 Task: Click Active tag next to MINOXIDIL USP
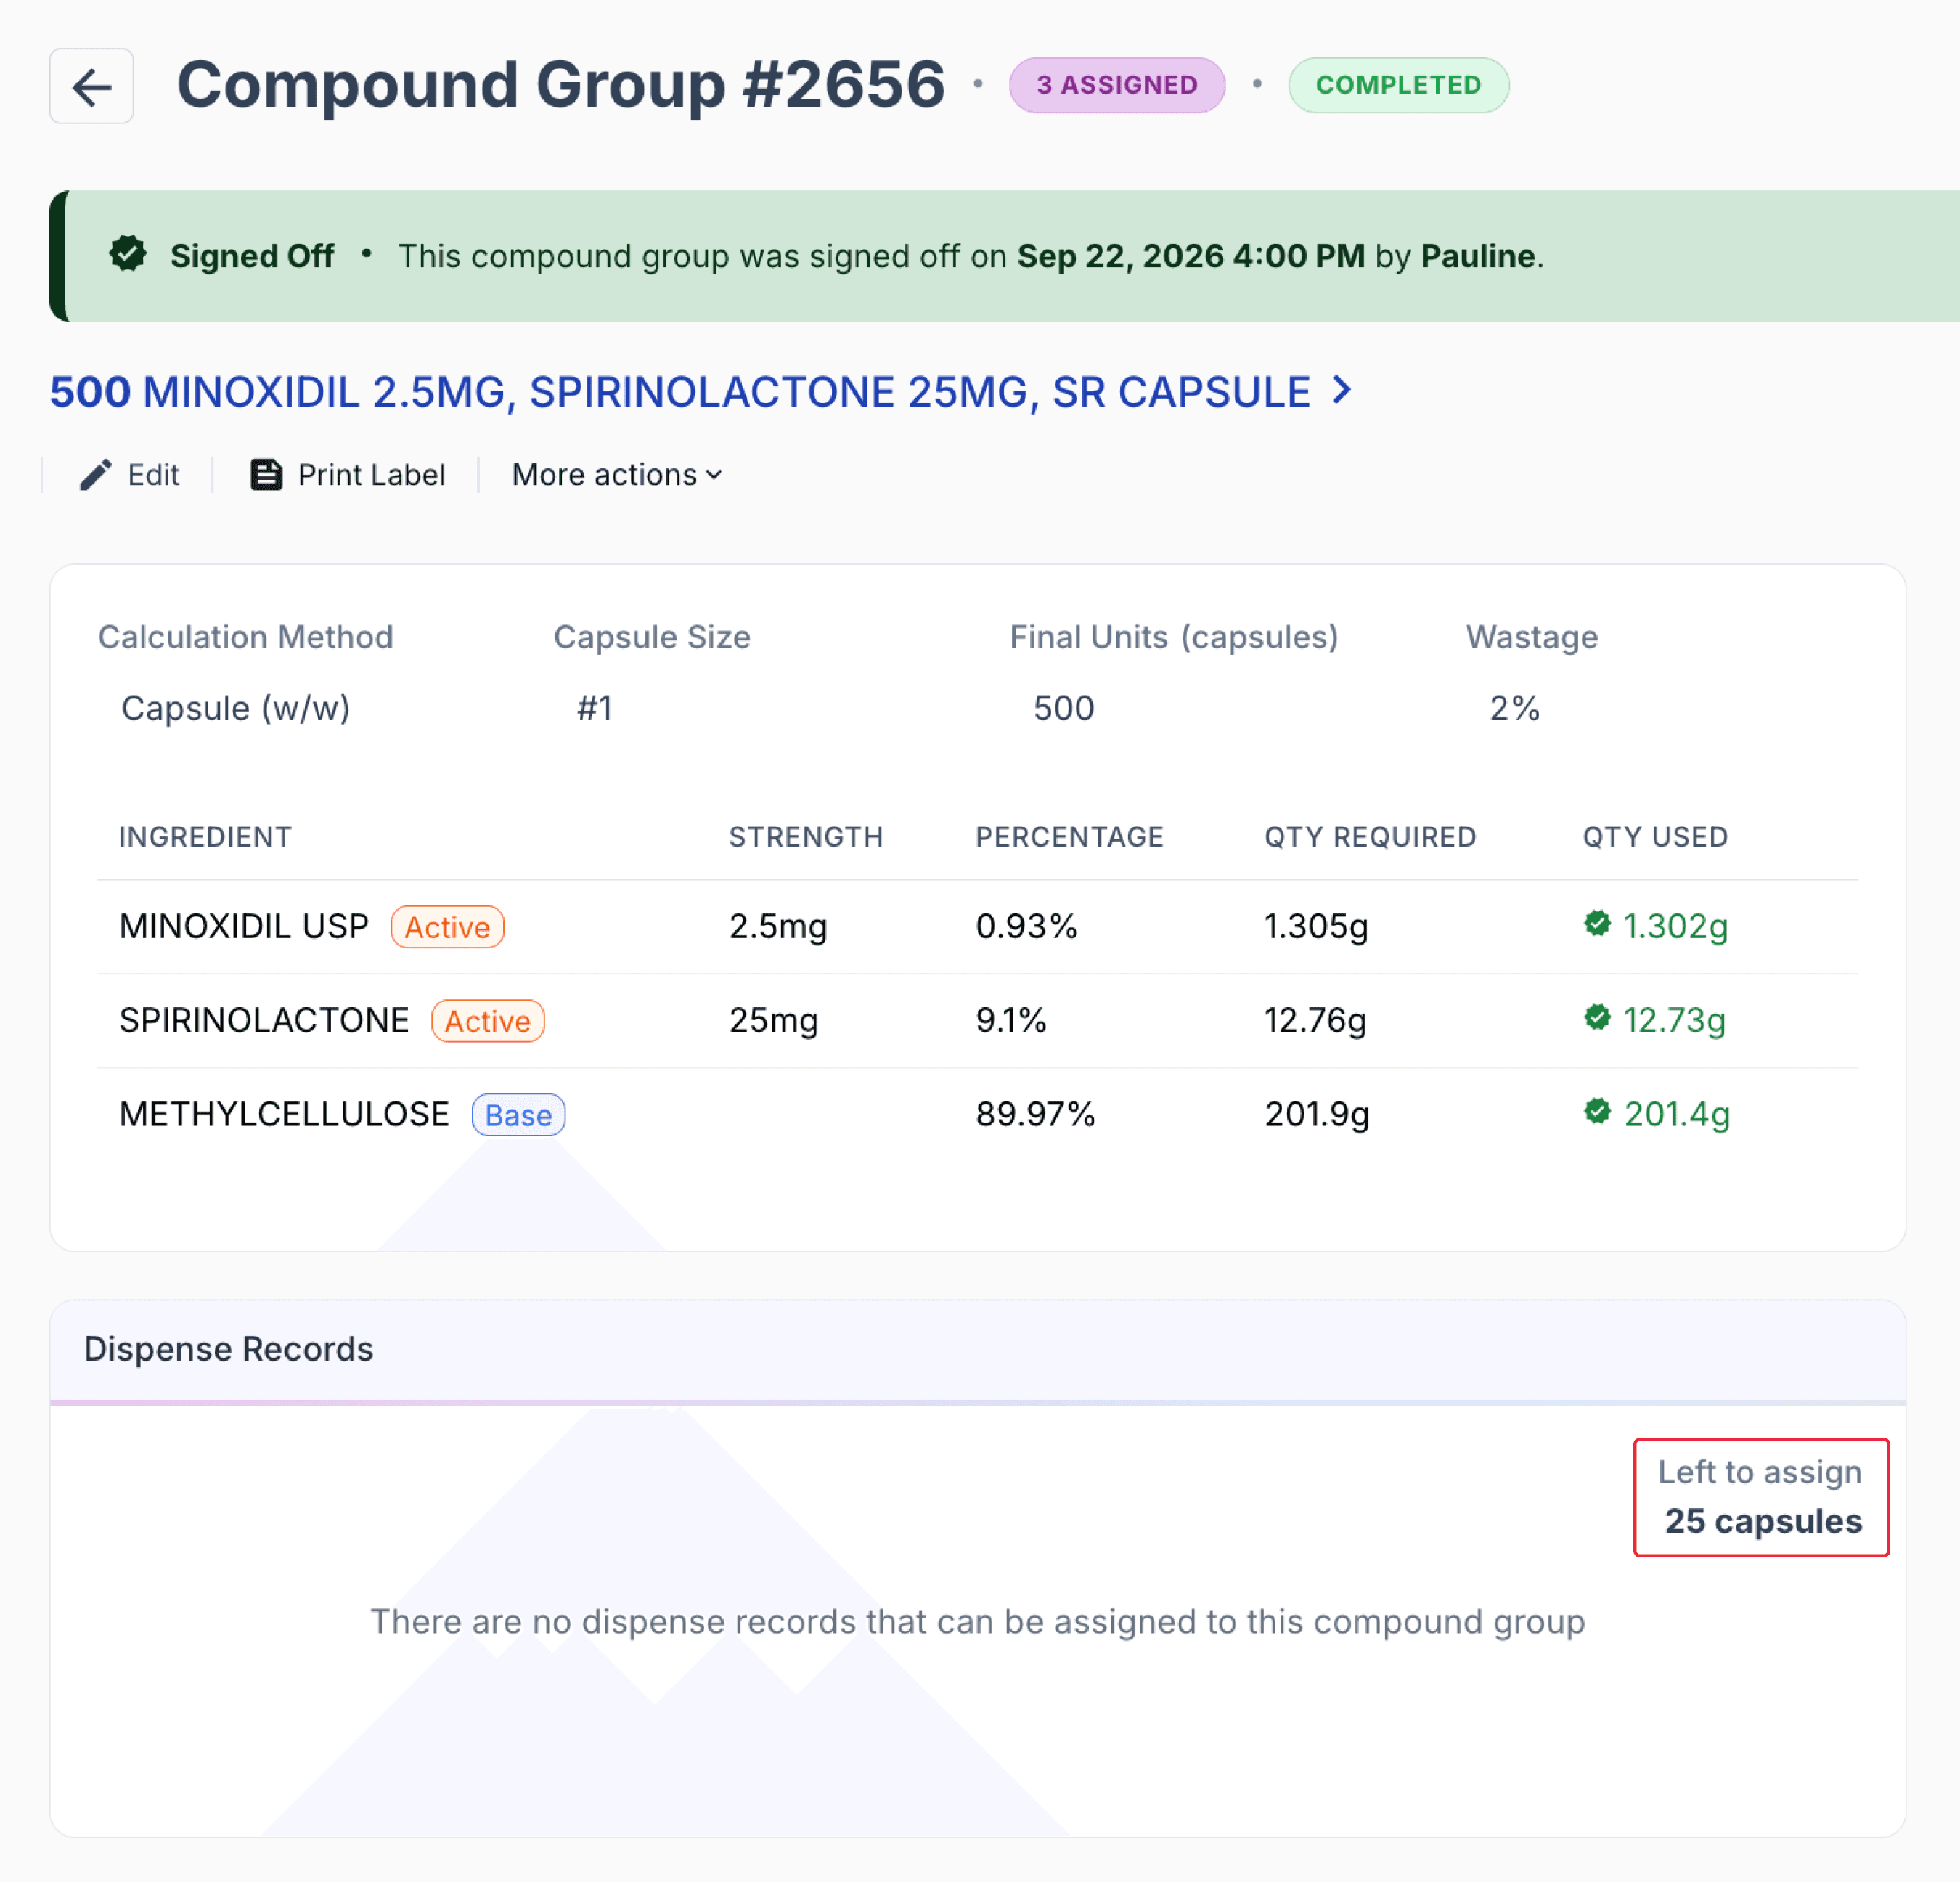pyautogui.click(x=447, y=927)
